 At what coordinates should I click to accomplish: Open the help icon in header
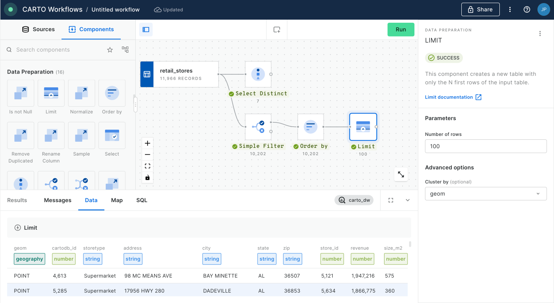pyautogui.click(x=527, y=10)
